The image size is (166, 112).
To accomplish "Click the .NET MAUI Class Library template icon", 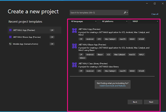I will point(74,65).
